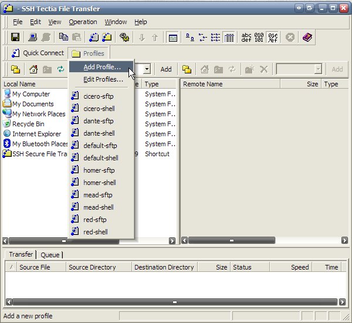Expand local path dropdown arrow

(147, 69)
